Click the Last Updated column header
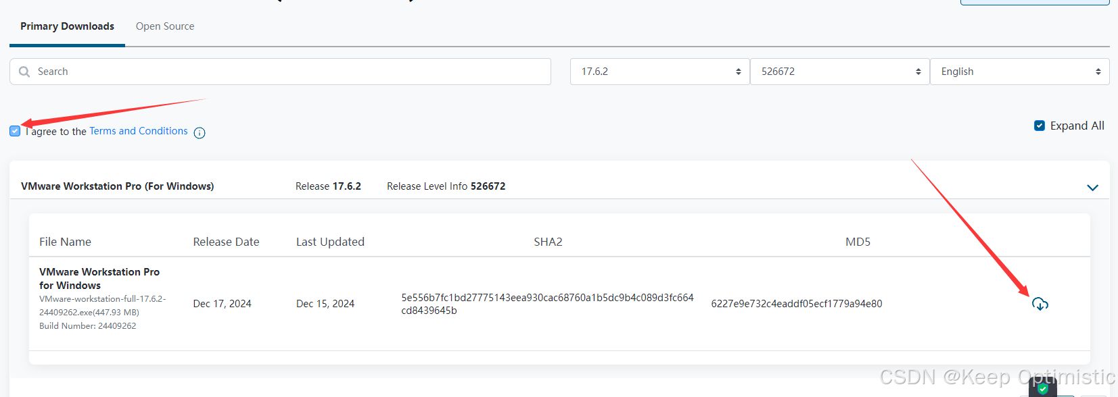 click(330, 242)
